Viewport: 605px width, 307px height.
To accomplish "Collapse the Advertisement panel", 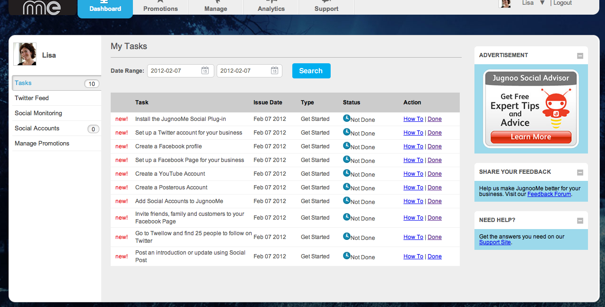I will (580, 56).
